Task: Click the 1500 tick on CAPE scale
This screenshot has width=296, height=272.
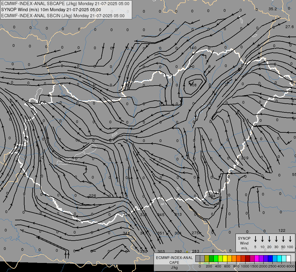Action: pyautogui.click(x=254, y=266)
